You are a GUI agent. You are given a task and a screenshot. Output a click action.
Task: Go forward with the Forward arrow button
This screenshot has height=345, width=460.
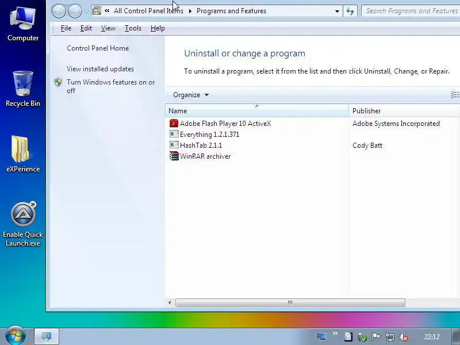(75, 11)
